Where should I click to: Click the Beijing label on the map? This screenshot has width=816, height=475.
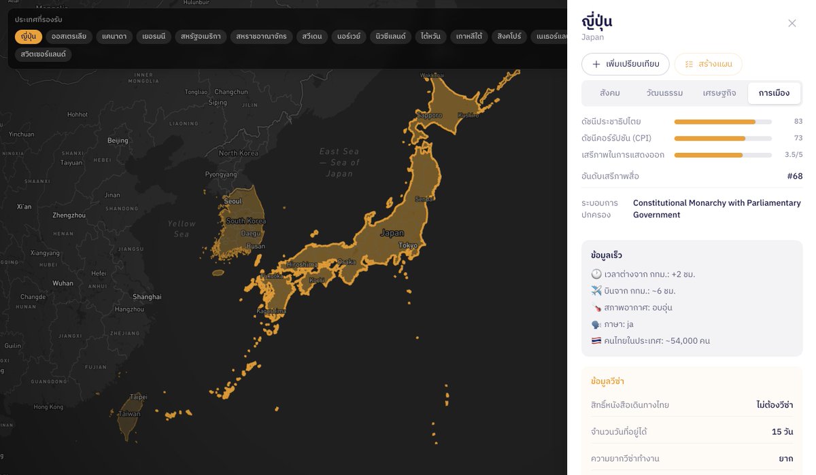pos(118,141)
